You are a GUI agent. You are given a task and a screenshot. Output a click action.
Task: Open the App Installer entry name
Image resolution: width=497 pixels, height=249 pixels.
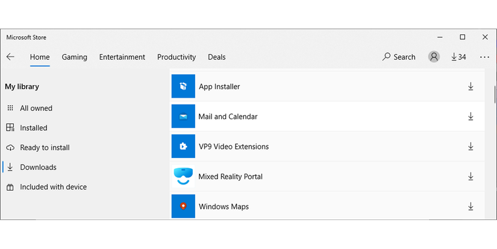[x=219, y=87]
